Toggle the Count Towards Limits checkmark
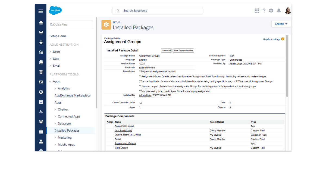Screen dimensions: 326x174 coord(141,103)
